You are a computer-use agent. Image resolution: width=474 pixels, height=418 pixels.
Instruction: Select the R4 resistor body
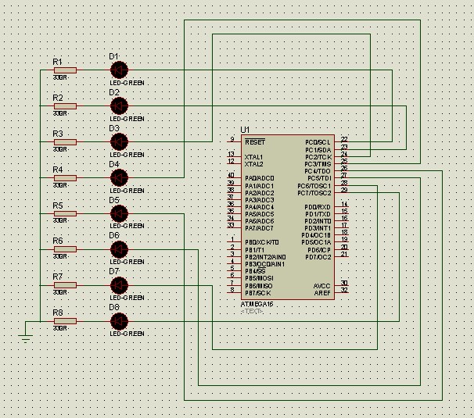65,178
